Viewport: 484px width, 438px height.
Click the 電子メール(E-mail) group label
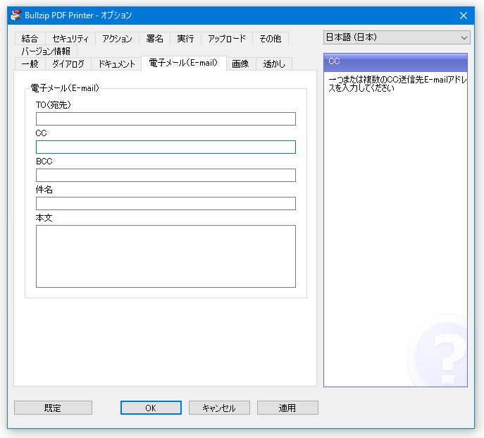point(65,88)
